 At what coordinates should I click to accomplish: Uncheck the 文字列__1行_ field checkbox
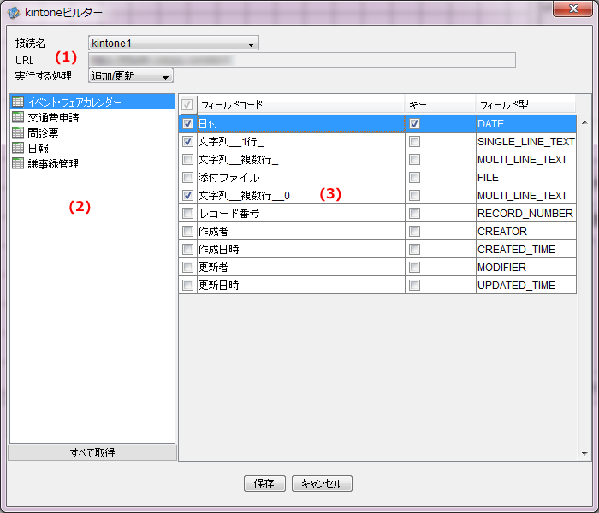pyautogui.click(x=187, y=141)
